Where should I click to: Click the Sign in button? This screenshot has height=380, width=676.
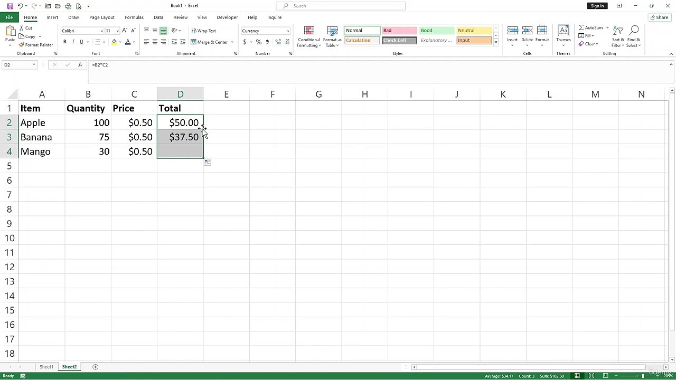(597, 6)
